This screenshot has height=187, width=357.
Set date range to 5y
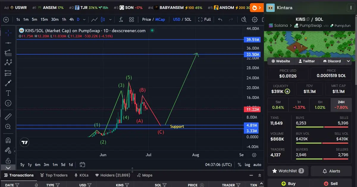[22, 165]
